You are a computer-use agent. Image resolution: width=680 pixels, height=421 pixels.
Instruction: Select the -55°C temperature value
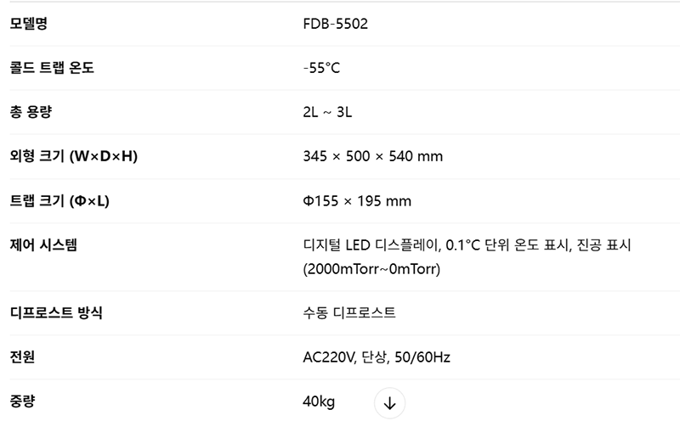point(321,68)
